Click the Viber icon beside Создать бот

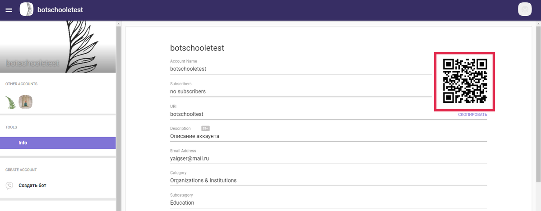click(9, 185)
